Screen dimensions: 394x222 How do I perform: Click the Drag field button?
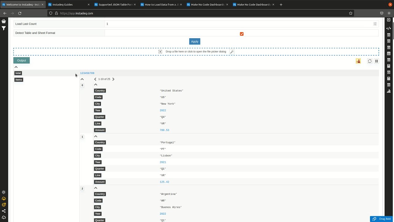click(x=382, y=219)
